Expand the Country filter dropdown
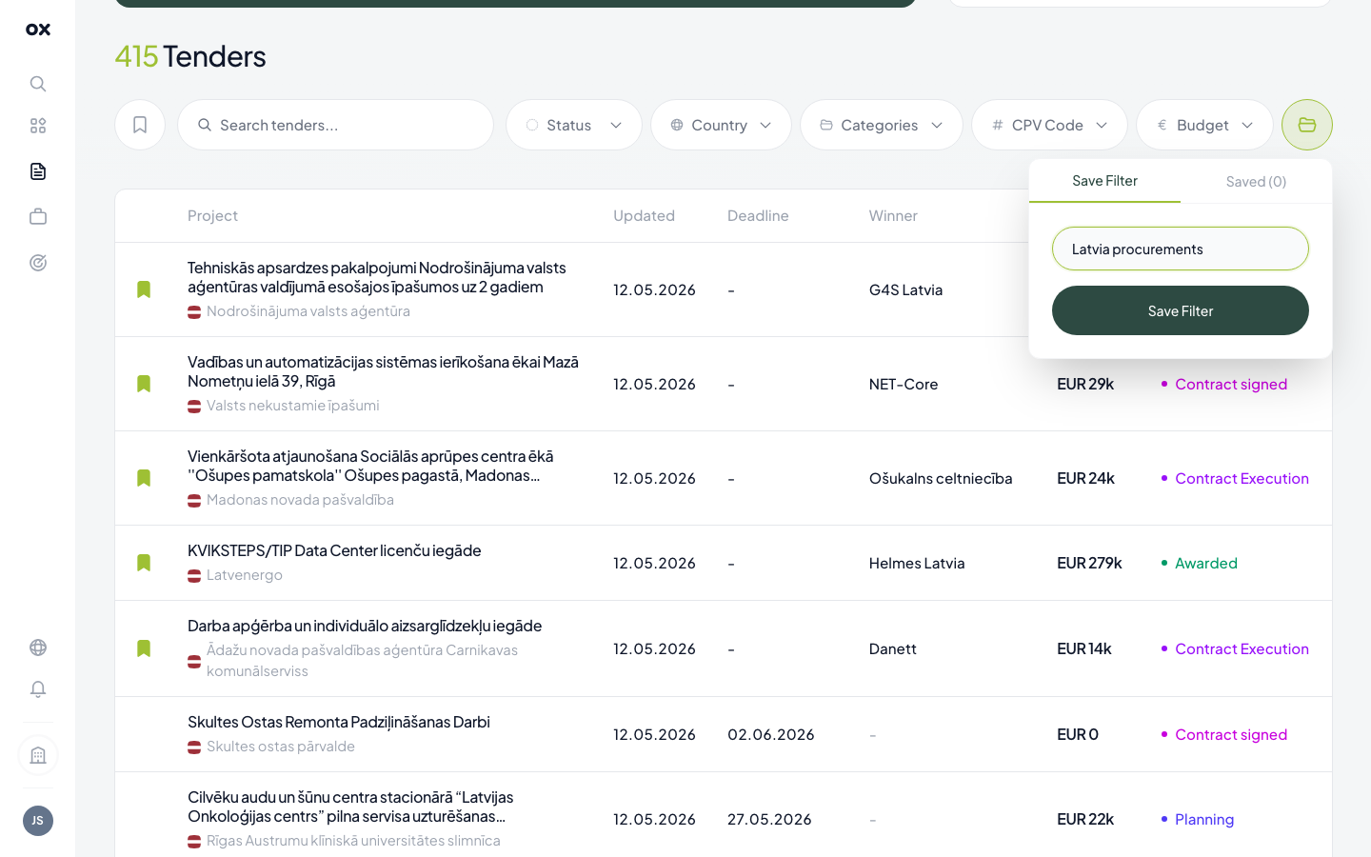The image size is (1371, 857). pos(721,125)
